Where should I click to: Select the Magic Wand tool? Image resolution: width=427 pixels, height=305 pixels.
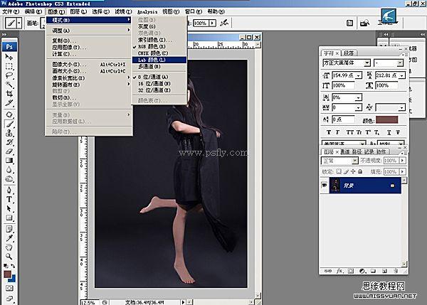10,85
